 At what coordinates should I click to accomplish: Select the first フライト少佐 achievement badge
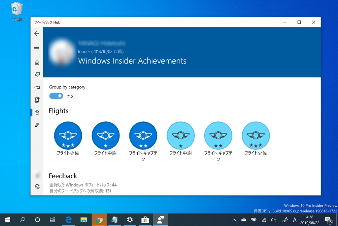pyautogui.click(x=68, y=135)
